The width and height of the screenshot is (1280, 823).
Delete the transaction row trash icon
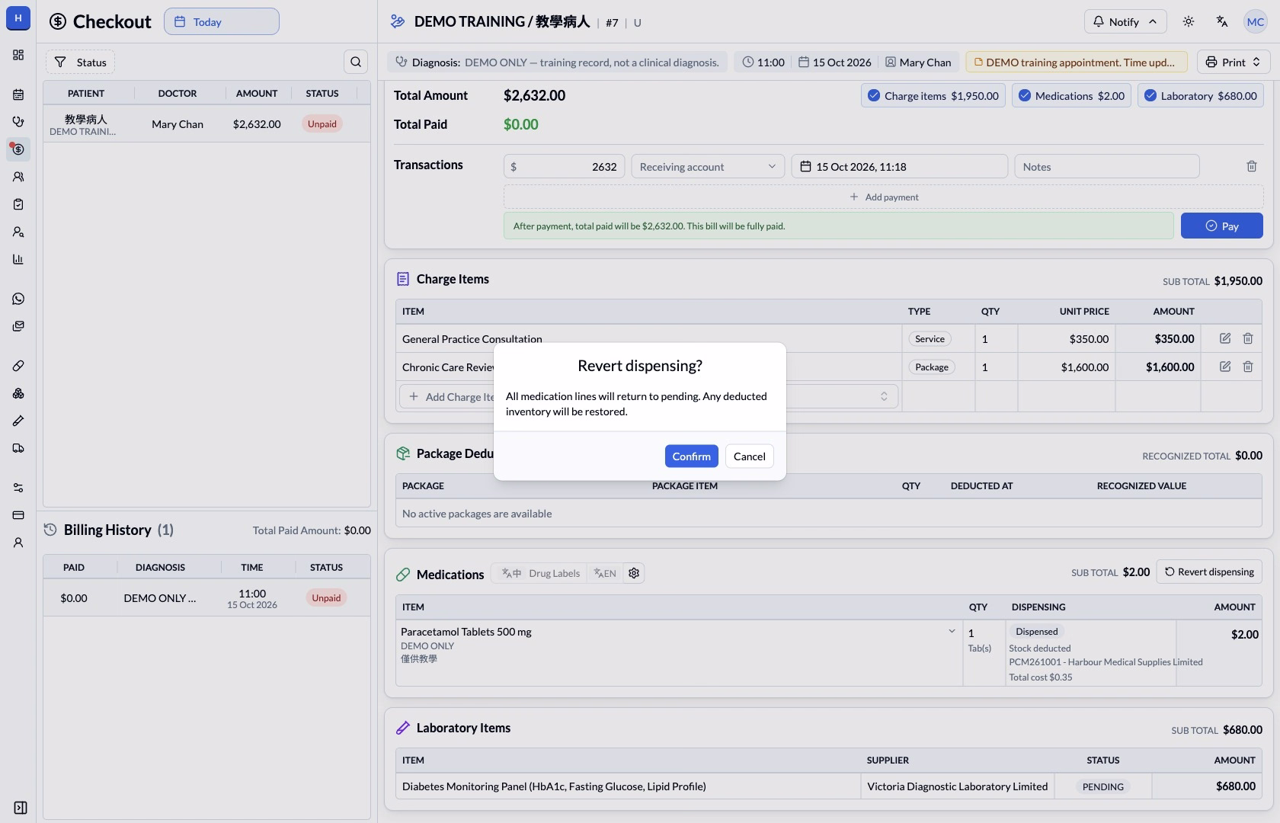(x=1252, y=166)
